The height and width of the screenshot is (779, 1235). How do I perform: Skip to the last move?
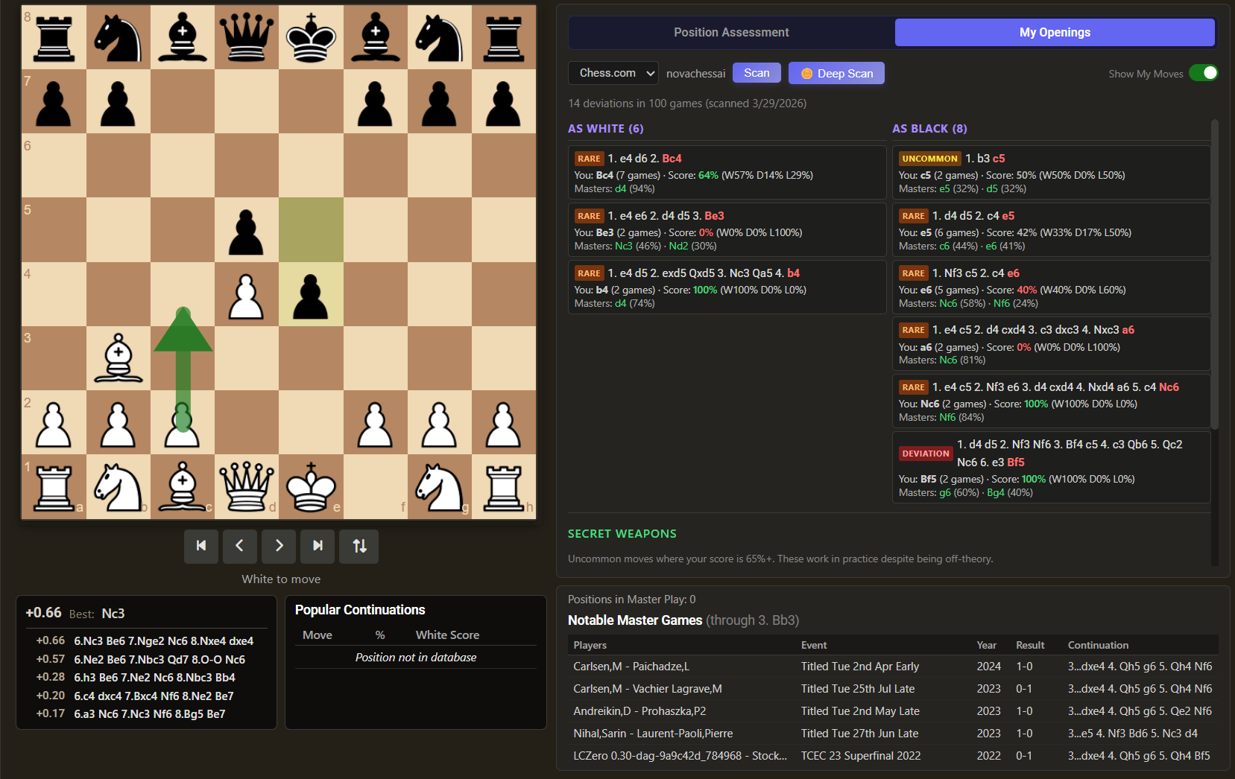click(318, 546)
